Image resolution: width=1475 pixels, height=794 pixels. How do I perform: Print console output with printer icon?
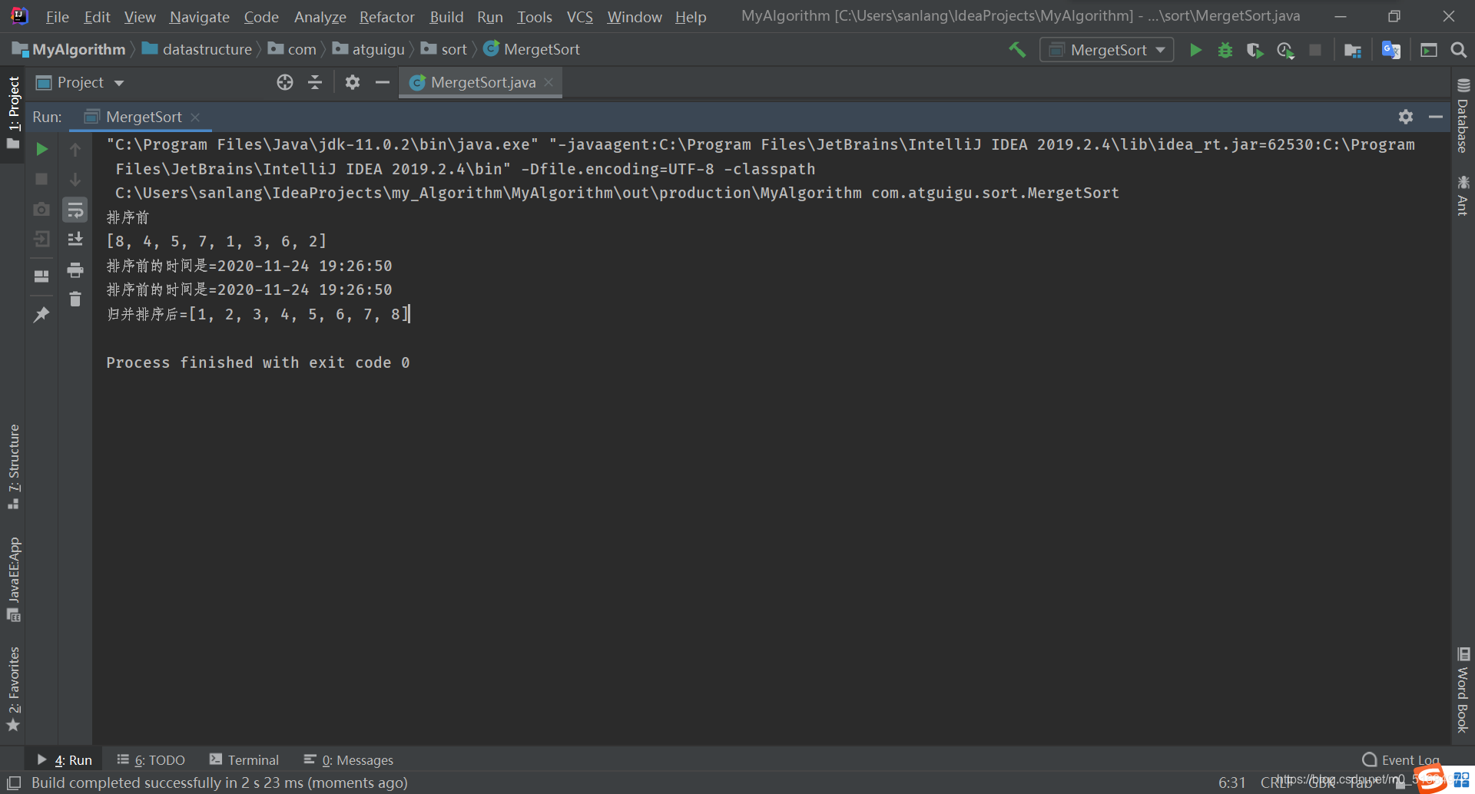[75, 270]
